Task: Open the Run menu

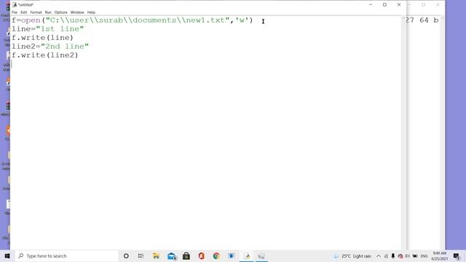Action: [x=48, y=12]
